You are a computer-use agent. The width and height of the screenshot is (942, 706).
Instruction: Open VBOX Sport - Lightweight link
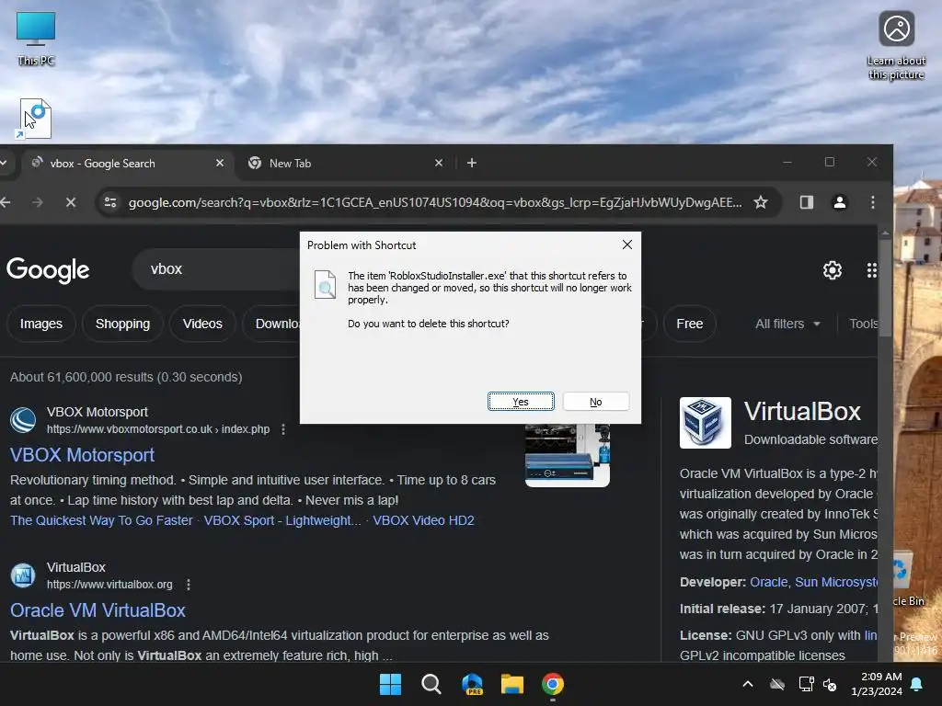click(x=282, y=520)
